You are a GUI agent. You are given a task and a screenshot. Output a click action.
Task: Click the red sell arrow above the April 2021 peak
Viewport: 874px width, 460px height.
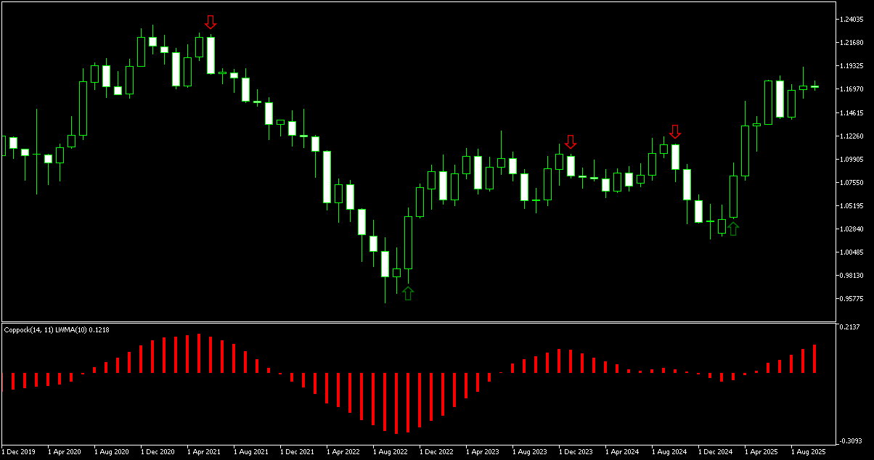pos(211,23)
